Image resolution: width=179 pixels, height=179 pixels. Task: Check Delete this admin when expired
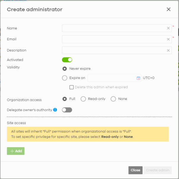coord(71,87)
